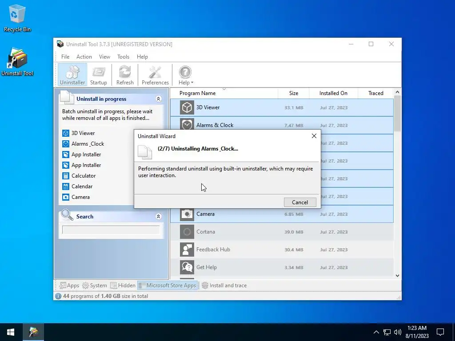Select the Feedback Hub row text
Viewport: 455px width, 341px height.
pos(213,250)
